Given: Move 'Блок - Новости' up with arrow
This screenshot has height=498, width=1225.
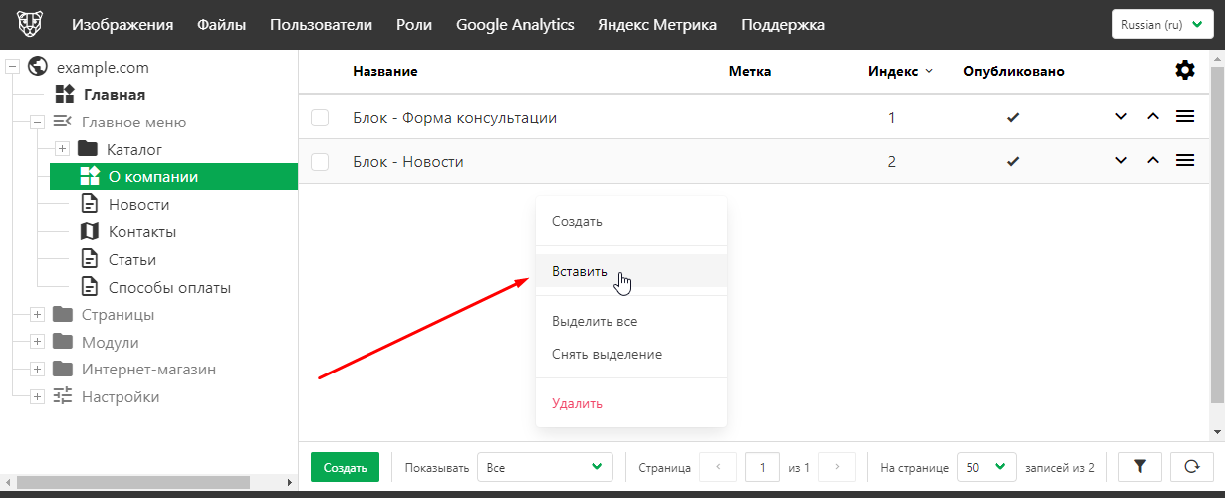Looking at the screenshot, I should [x=1153, y=161].
